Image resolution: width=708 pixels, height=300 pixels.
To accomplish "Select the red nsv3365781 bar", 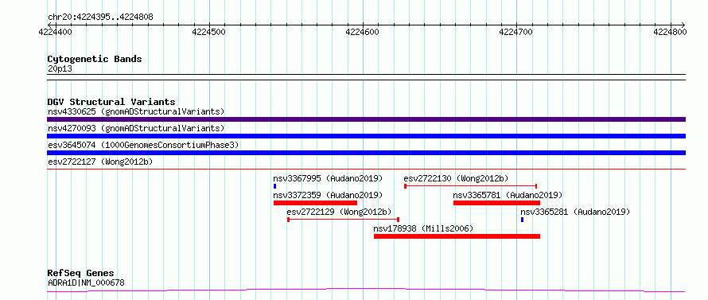I will pos(496,203).
